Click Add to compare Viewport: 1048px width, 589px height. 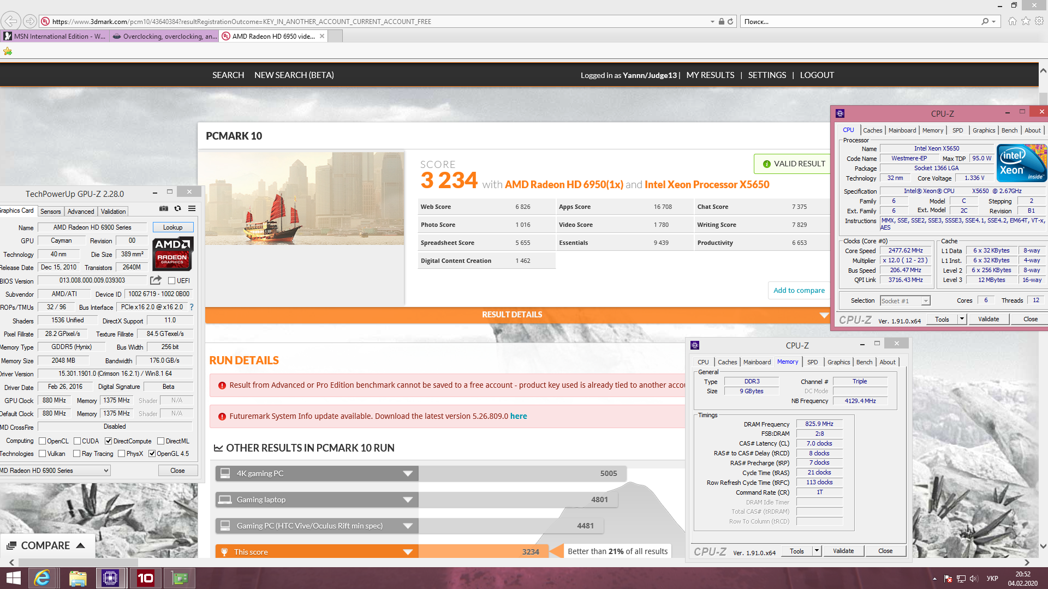point(799,291)
